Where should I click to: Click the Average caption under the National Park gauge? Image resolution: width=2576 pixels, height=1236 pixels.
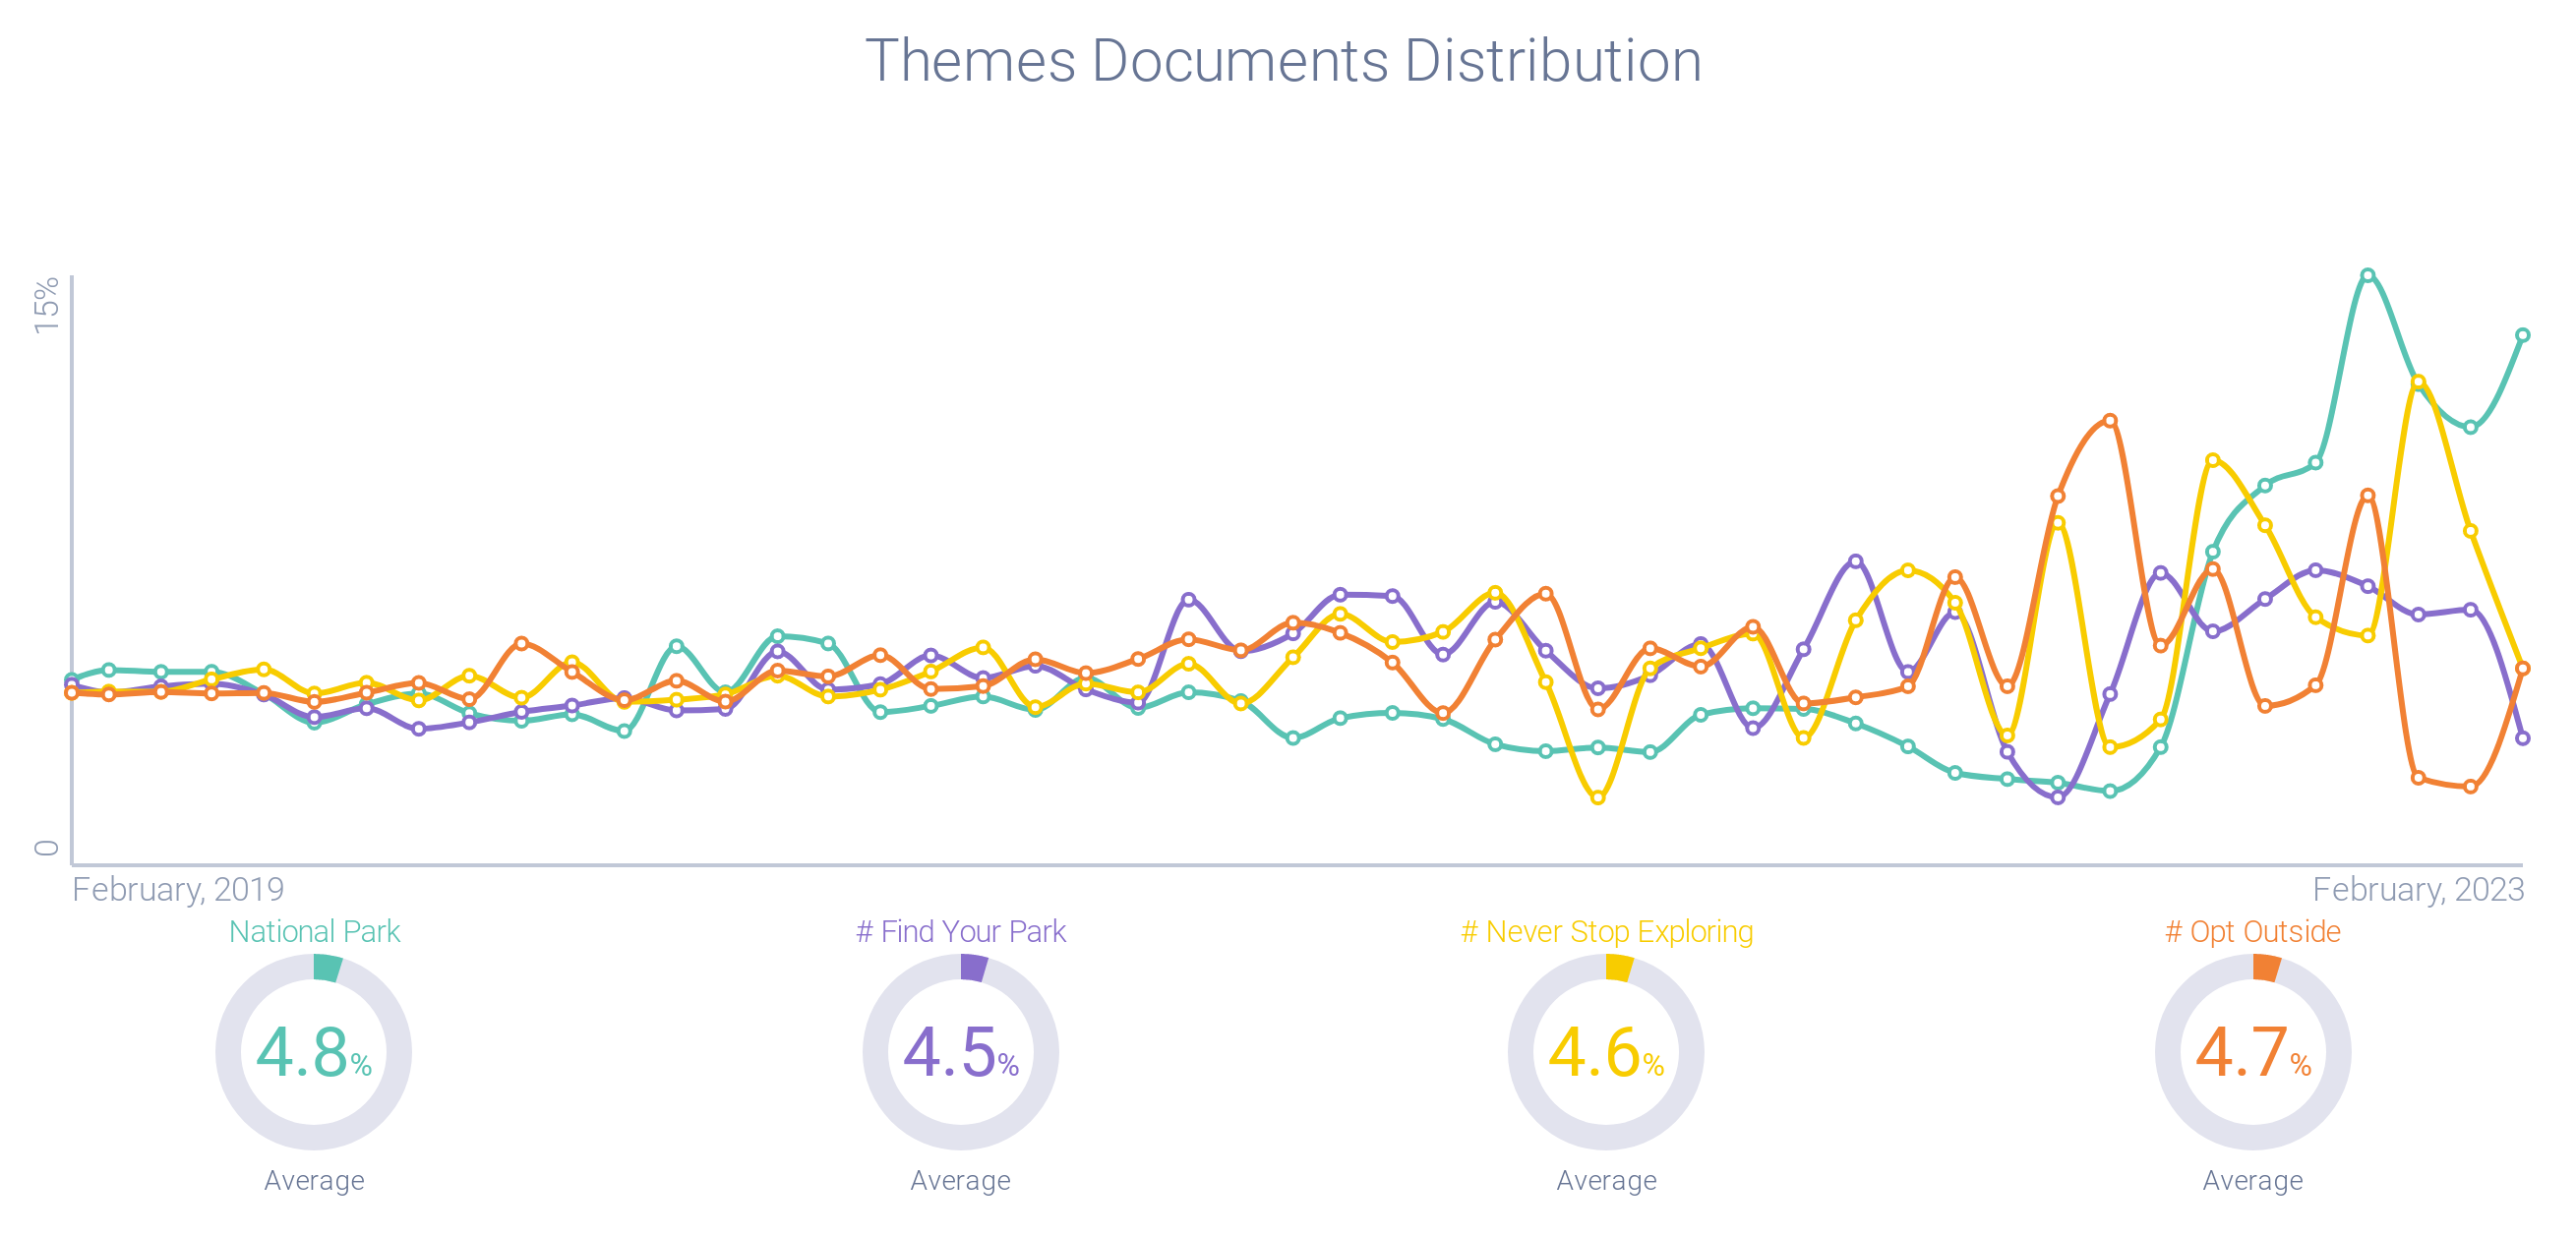[x=314, y=1180]
